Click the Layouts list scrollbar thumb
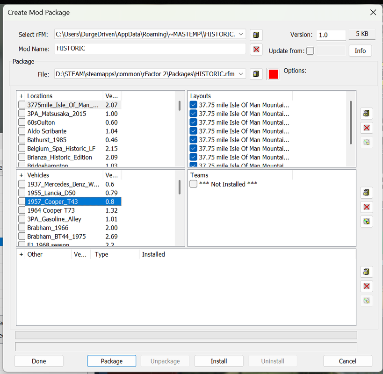Viewport: 383px width, 374px height. coord(351,122)
